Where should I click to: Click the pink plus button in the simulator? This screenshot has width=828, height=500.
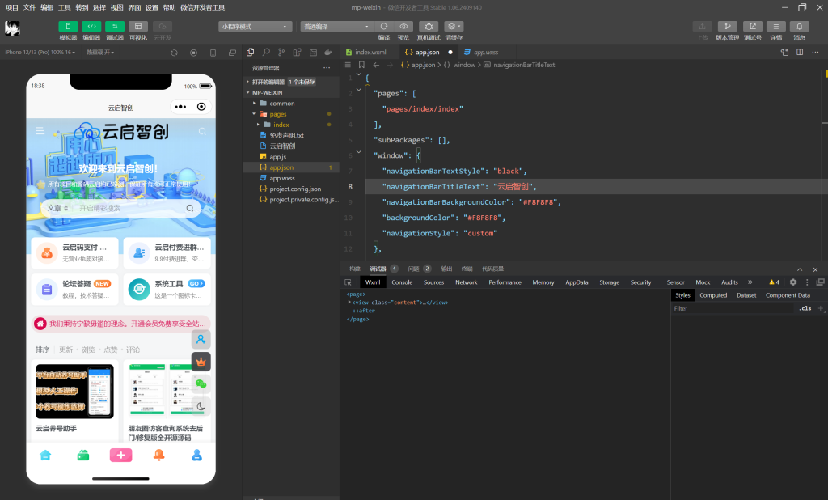[121, 455]
